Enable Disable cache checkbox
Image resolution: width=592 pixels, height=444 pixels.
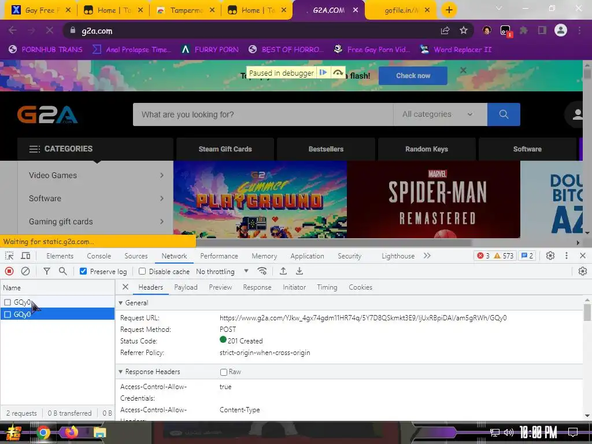[142, 271]
